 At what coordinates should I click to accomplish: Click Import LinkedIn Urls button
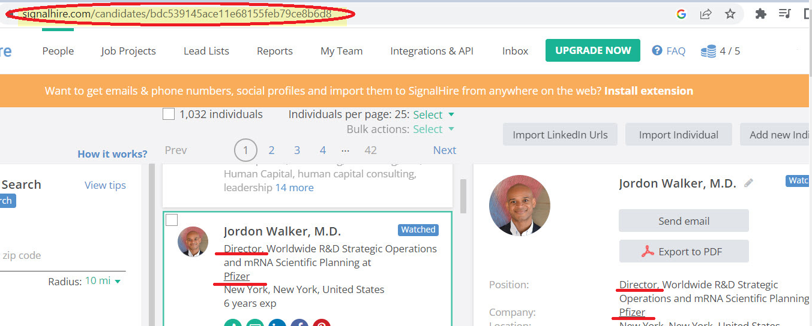(560, 135)
